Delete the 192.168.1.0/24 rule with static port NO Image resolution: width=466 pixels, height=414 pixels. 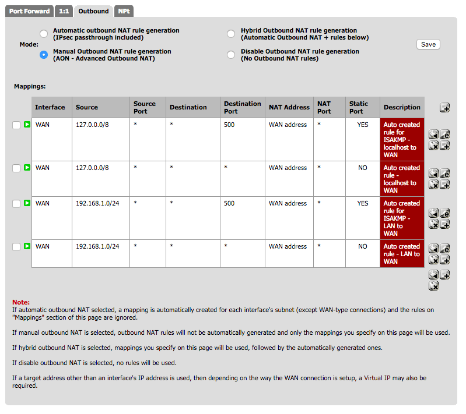[433, 260]
